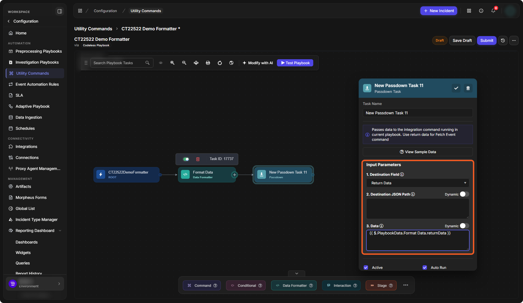Click Test Playbook button
This screenshot has height=303, width=523.
[x=295, y=63]
